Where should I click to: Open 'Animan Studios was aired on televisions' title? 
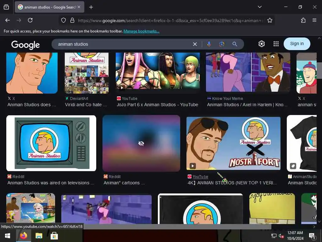51,183
